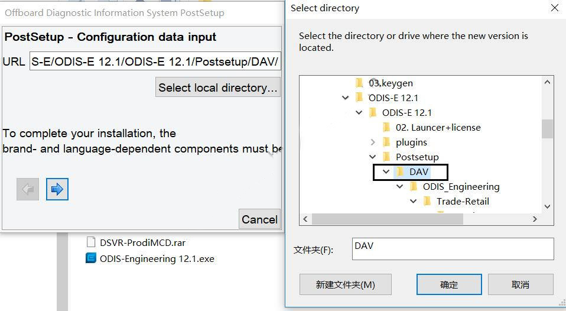Collapse the Postsetup folder node

pyautogui.click(x=373, y=157)
